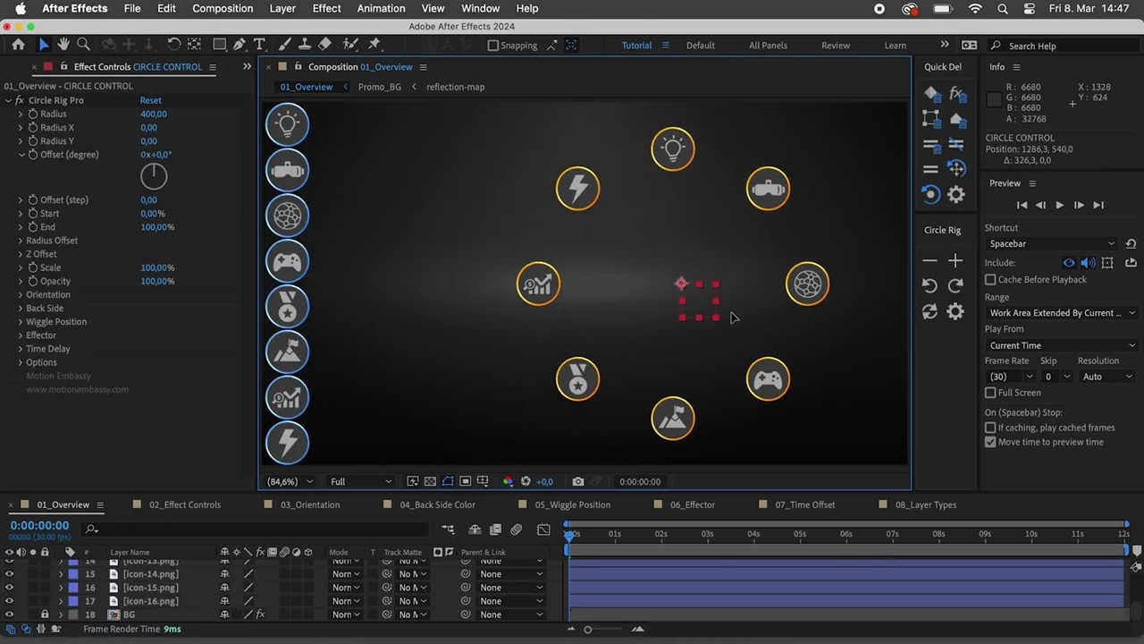Uncheck Move time to preview time
The height and width of the screenshot is (644, 1144).
(x=990, y=442)
